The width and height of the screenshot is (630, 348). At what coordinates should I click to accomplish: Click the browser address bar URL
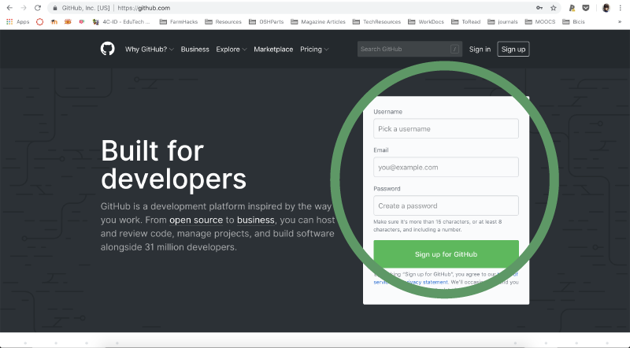point(144,8)
